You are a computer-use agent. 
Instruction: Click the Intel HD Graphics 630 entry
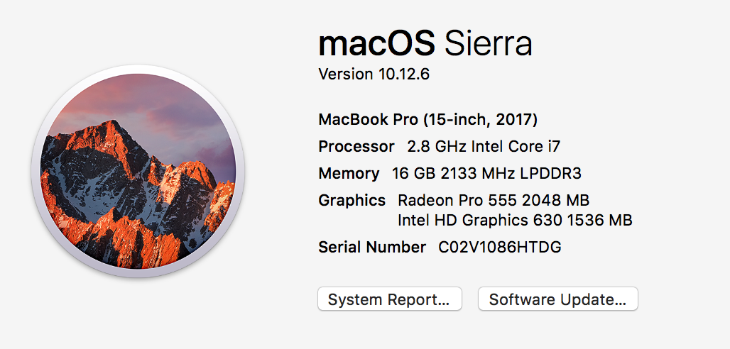pyautogui.click(x=463, y=221)
